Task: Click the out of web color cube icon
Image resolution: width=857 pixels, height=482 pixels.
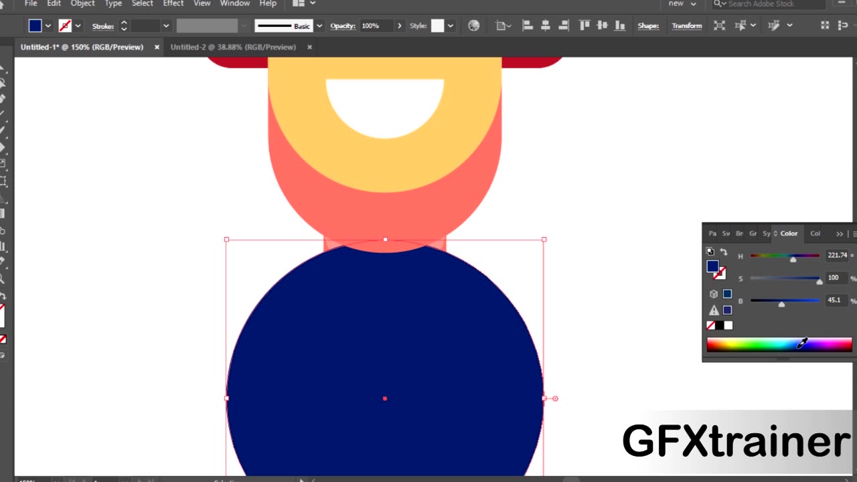Action: click(x=714, y=294)
